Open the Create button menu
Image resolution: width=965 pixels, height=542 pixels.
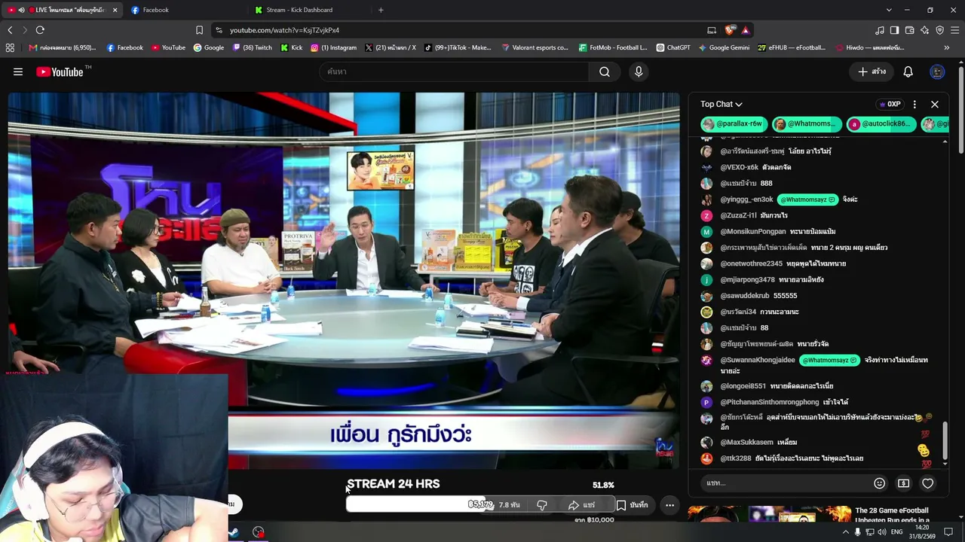(872, 72)
